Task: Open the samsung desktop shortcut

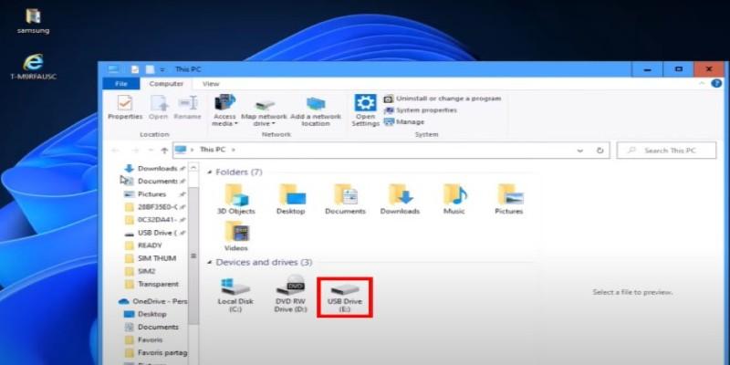Action: point(33,17)
